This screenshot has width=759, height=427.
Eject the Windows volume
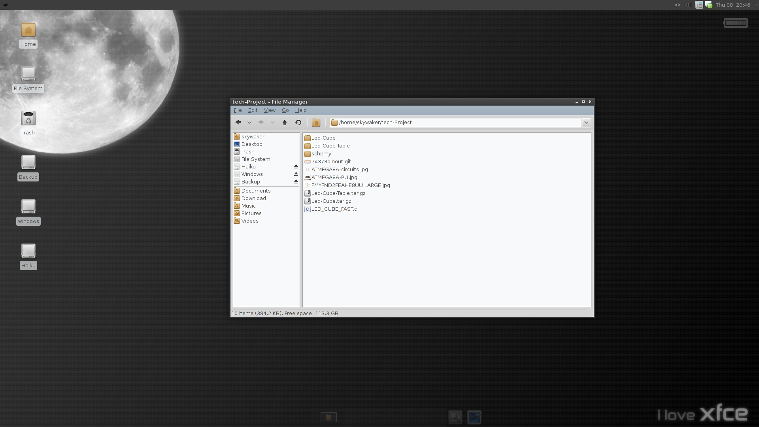click(x=296, y=174)
